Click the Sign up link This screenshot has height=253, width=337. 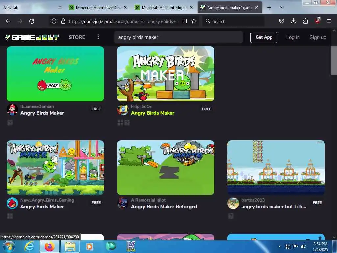318,37
